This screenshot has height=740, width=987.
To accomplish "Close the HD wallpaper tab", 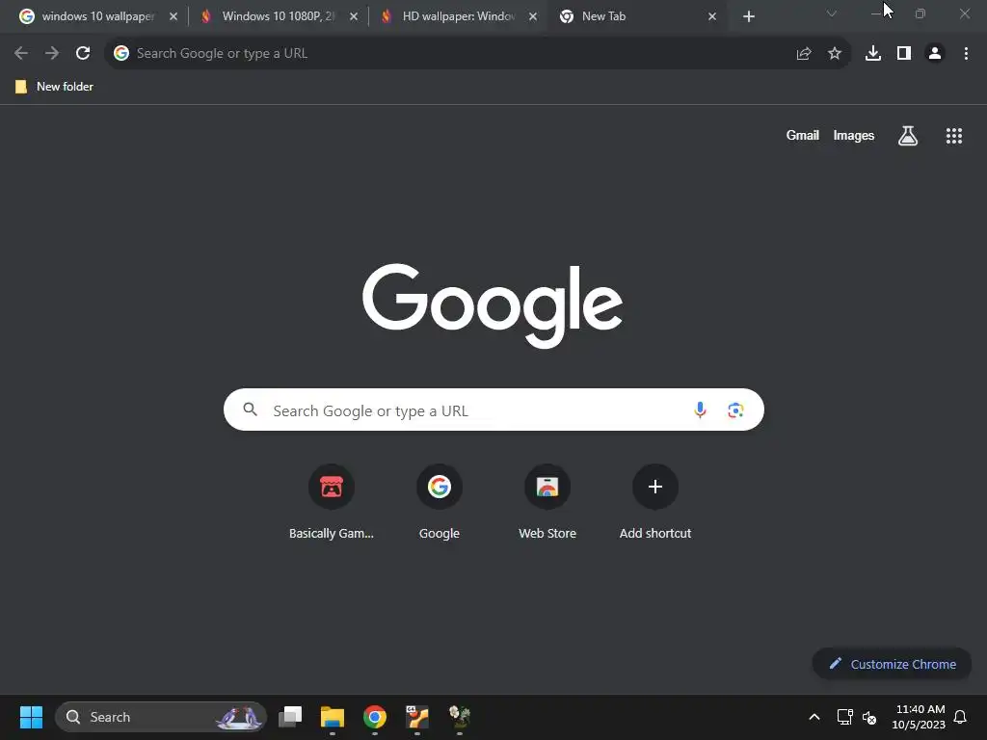I will point(533,16).
